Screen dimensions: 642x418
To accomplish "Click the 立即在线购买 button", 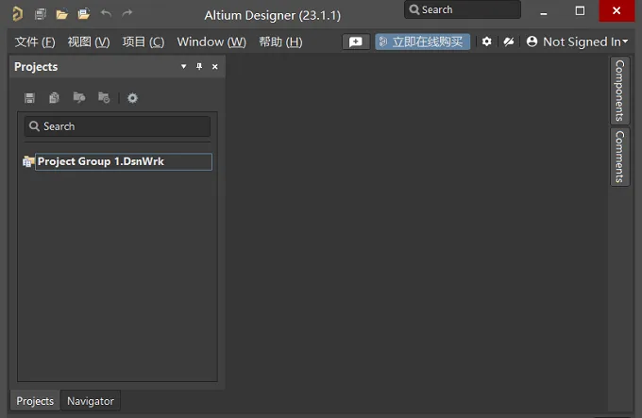I will 423,42.
